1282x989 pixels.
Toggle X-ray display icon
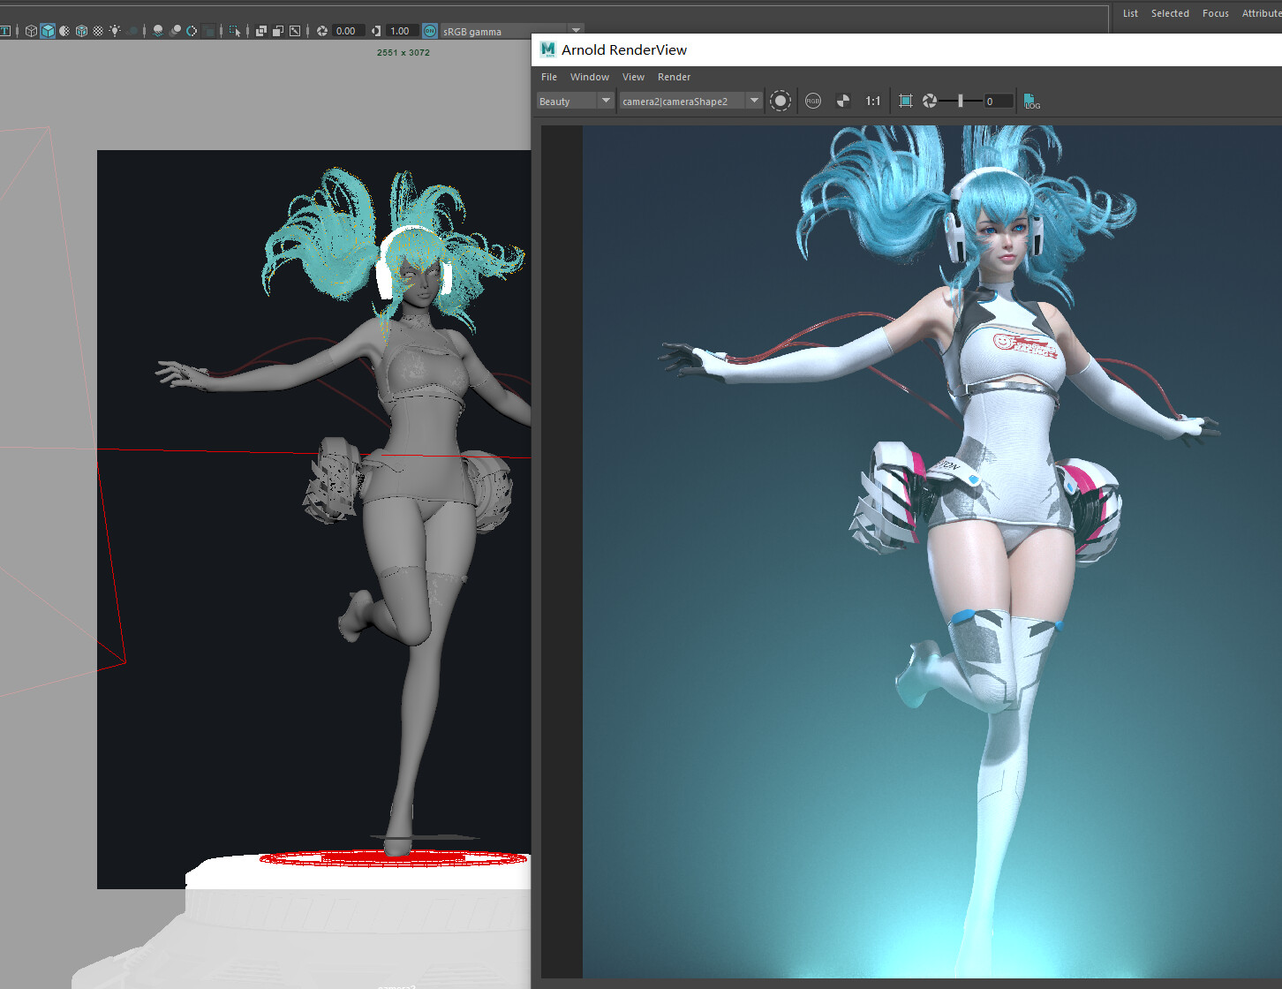(x=261, y=31)
